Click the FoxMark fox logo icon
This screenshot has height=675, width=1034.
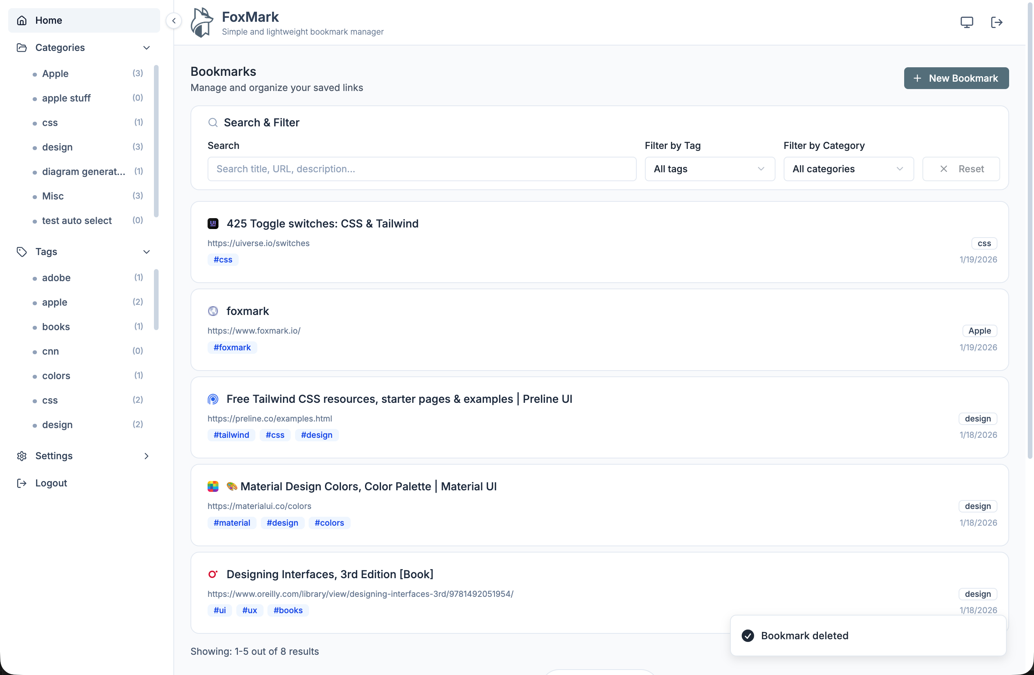202,22
